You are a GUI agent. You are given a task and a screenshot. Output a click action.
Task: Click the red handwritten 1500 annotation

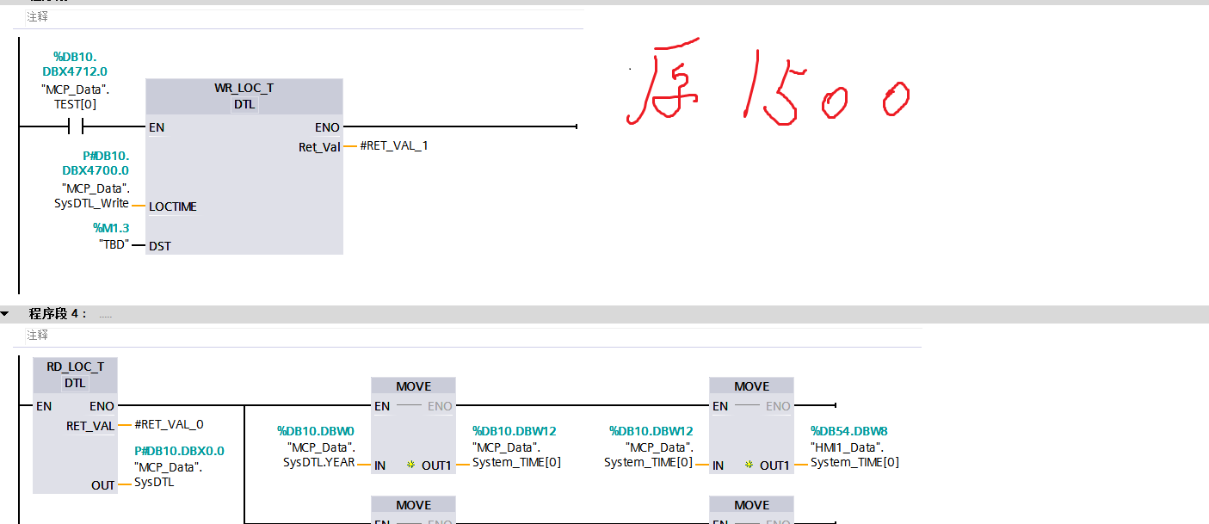pos(766,88)
